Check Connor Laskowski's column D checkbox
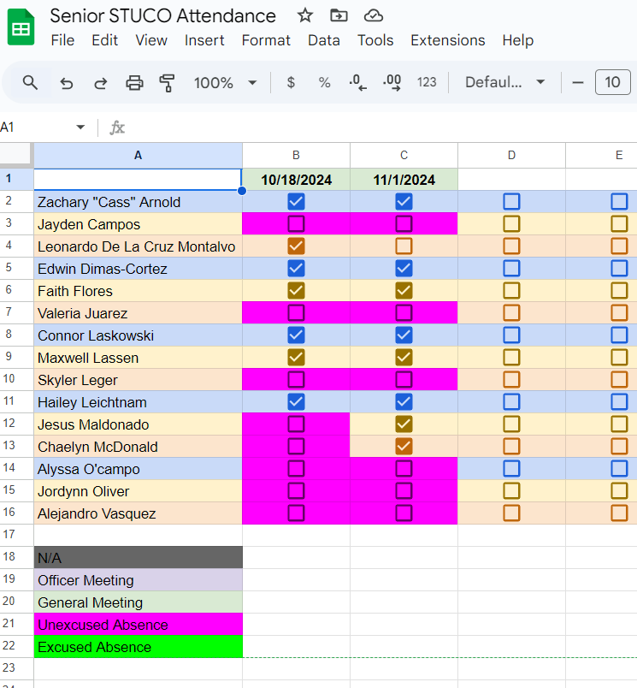This screenshot has height=688, width=637. coord(511,335)
